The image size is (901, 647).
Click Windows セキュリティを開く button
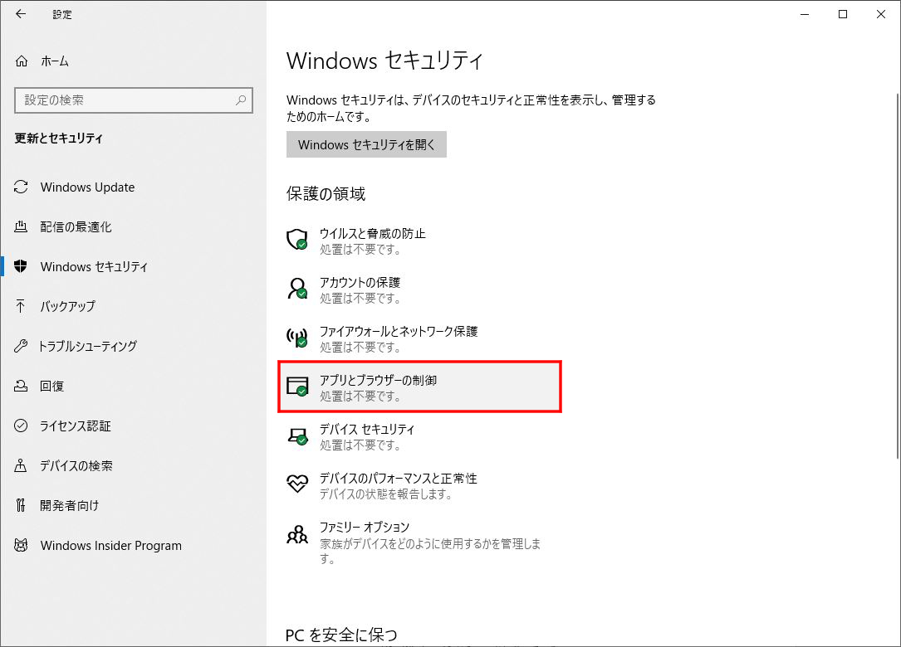[366, 144]
